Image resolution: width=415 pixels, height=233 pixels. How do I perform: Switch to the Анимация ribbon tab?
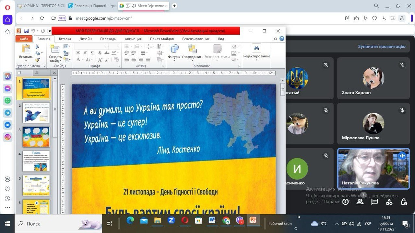pos(133,39)
